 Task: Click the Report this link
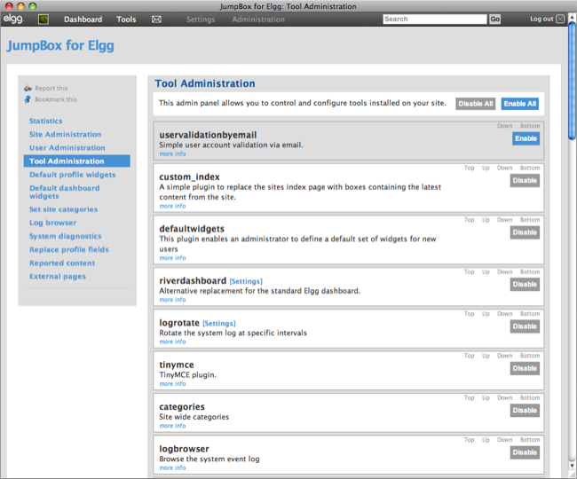pos(51,88)
